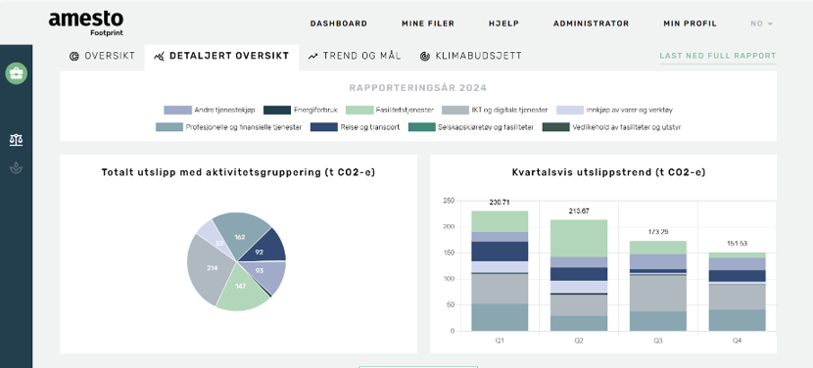813x368 pixels.
Task: Open the NO language dropdown
Action: click(x=762, y=23)
